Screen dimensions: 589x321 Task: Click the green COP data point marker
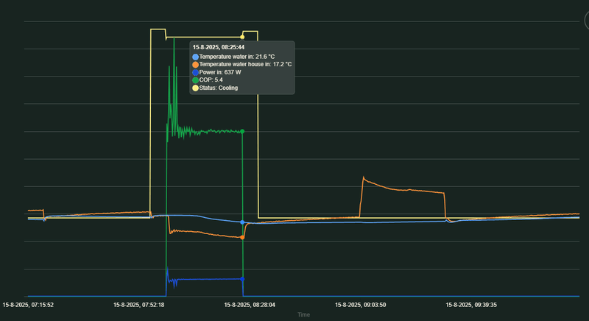[x=242, y=131]
